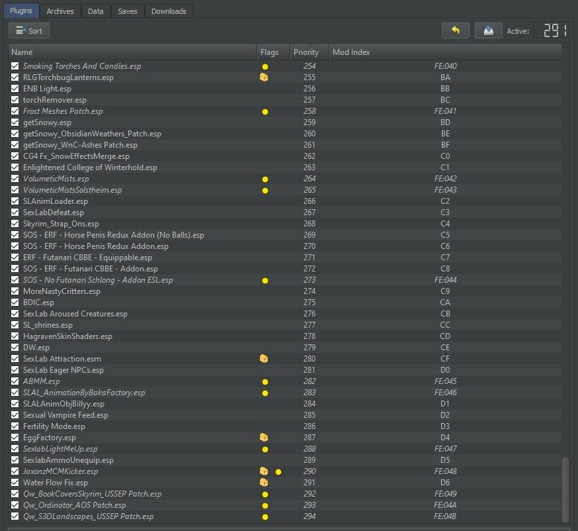This screenshot has height=531, width=578.
Task: Click yellow flag of Qw_Ordinator_AOS Patch.esp
Action: click(265, 506)
